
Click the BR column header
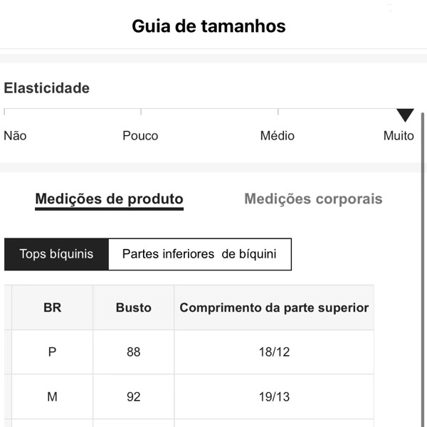(52, 307)
